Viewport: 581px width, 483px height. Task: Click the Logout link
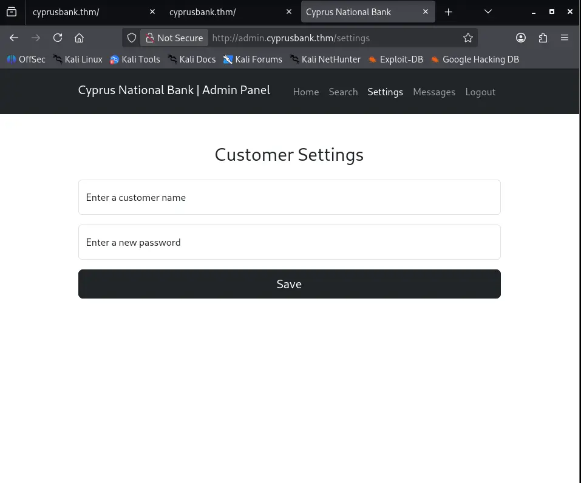(480, 92)
